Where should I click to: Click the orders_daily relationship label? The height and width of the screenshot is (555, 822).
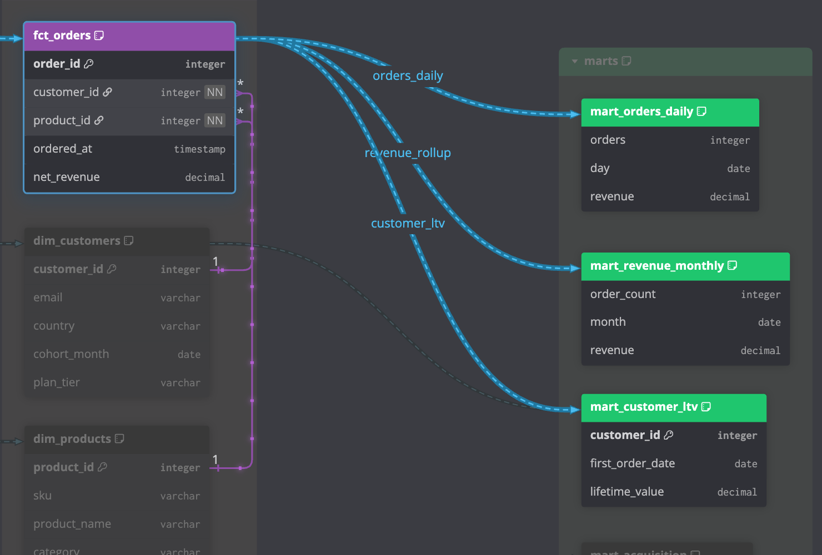pos(408,75)
